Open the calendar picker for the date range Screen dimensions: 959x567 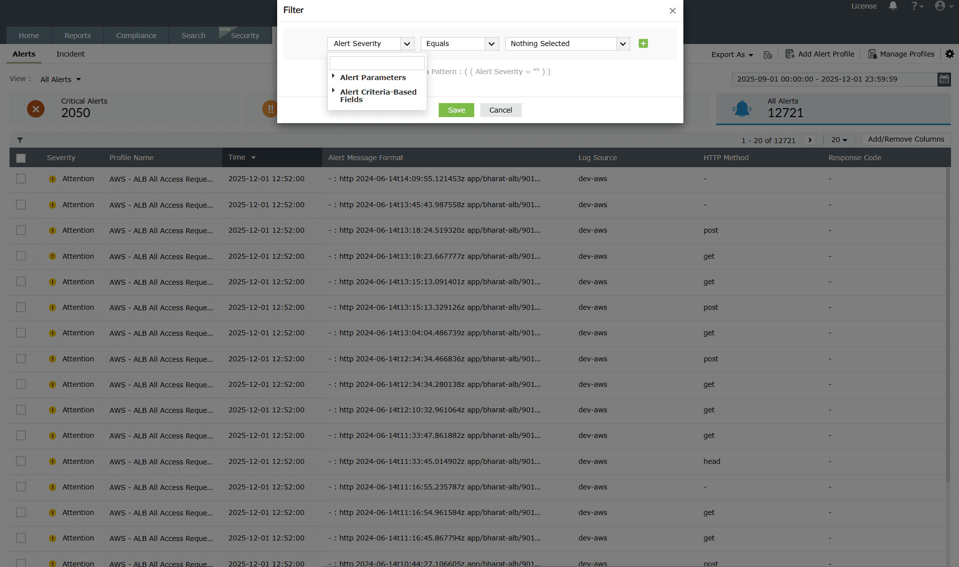click(944, 79)
